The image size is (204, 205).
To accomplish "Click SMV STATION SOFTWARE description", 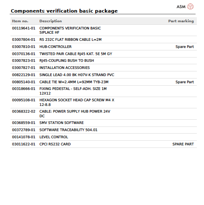I will (62, 123).
